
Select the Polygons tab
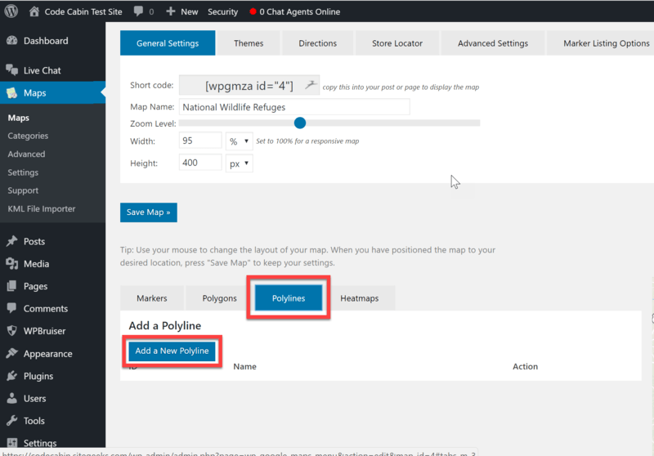[219, 298]
